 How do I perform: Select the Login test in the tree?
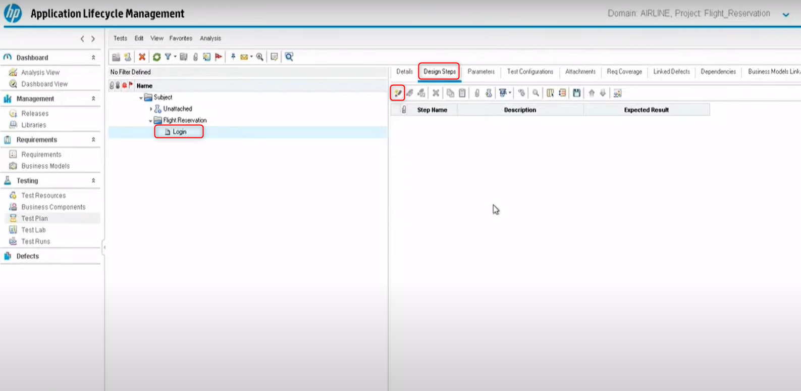tap(179, 132)
